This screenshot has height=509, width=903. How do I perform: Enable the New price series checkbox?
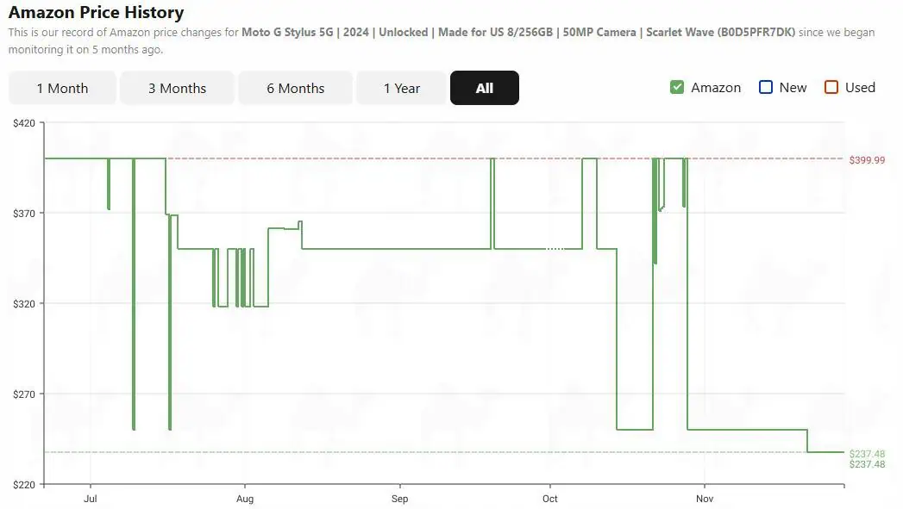766,87
